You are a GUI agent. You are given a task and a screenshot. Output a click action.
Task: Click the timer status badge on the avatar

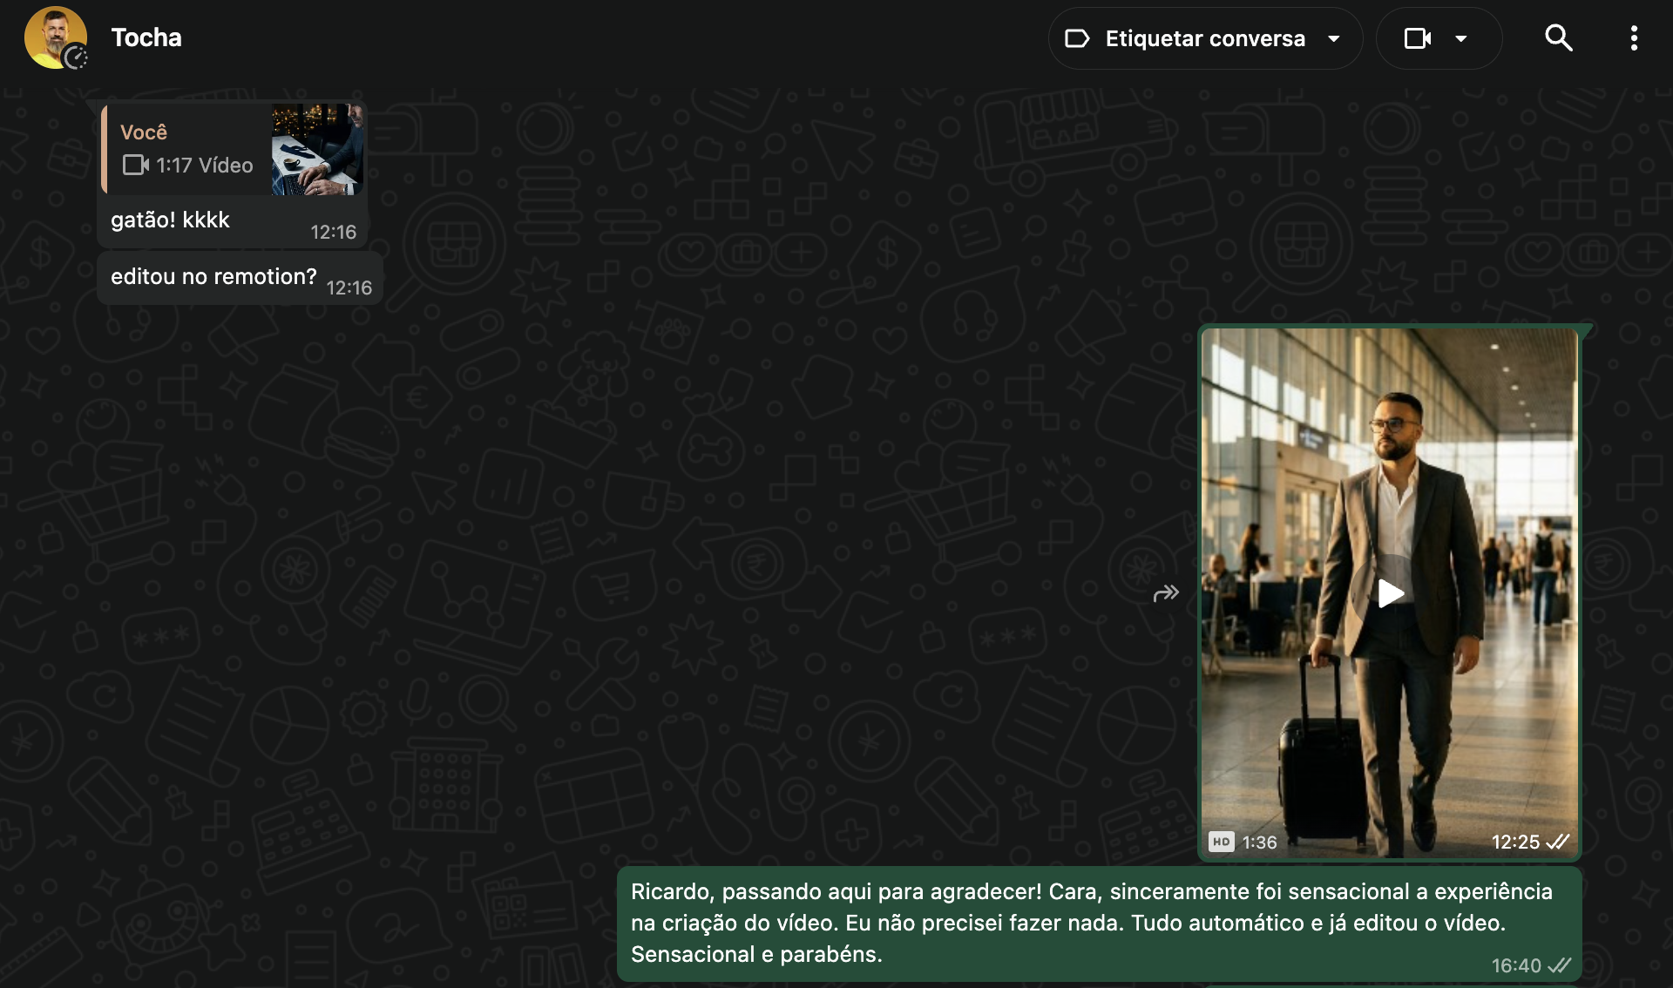tap(78, 58)
